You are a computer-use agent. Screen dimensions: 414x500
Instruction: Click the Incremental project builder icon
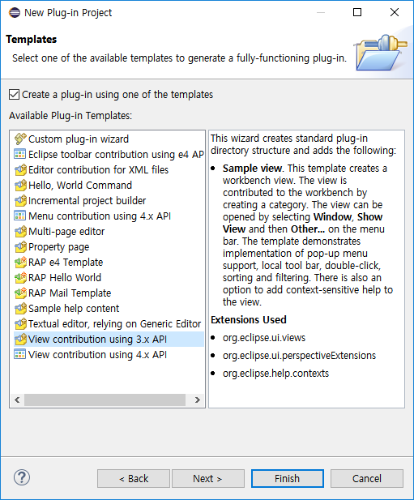(20, 201)
